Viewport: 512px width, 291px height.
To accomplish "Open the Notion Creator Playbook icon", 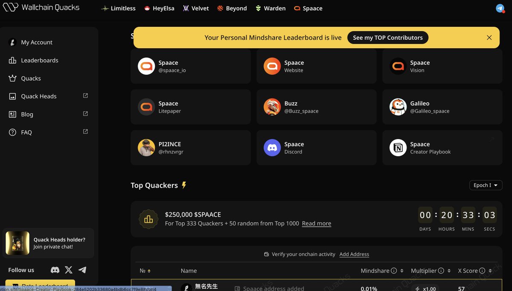I will (398, 148).
